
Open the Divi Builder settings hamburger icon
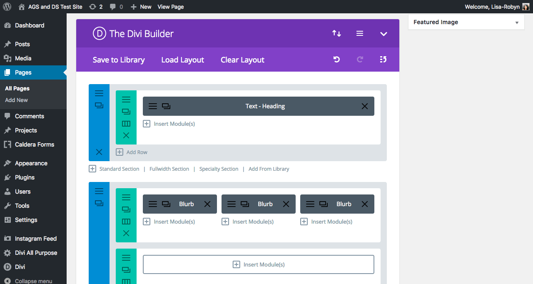click(360, 34)
